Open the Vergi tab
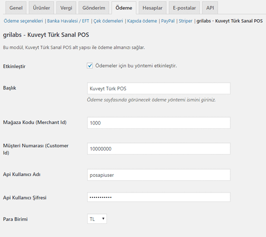Image resolution: width=266 pixels, height=237 pixels. pyautogui.click(x=66, y=8)
